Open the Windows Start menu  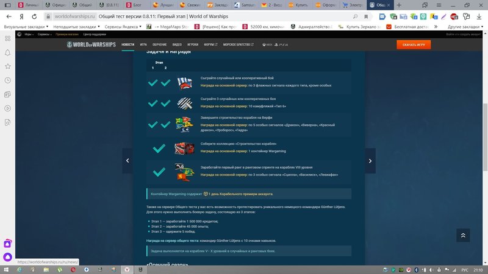pos(6,270)
